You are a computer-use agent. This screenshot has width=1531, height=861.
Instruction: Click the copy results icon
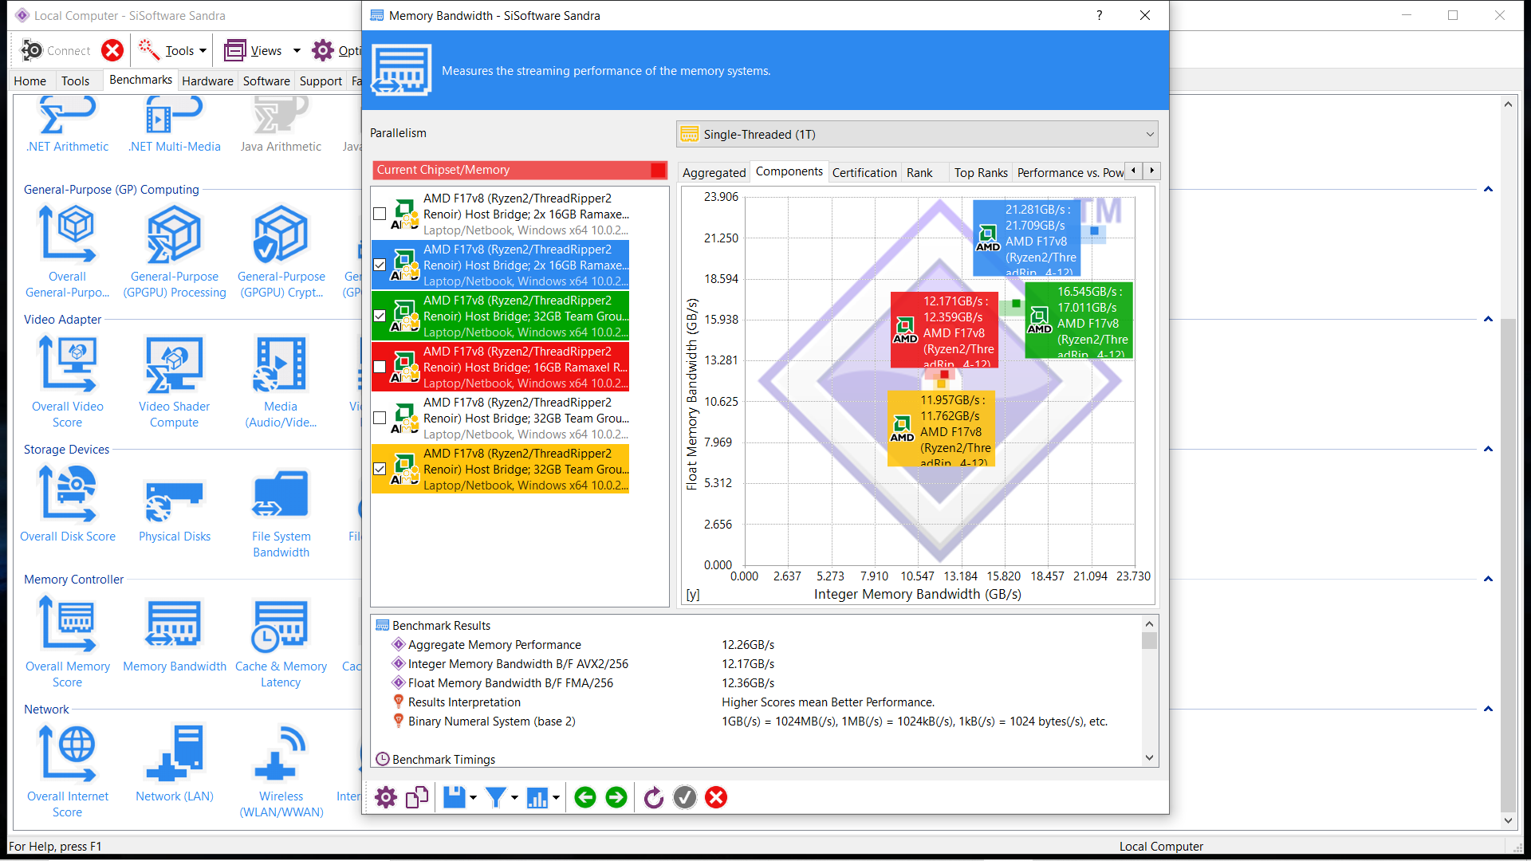tap(417, 797)
